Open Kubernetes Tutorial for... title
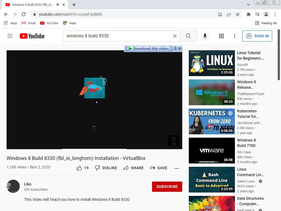The height and width of the screenshot is (211, 281). click(x=248, y=114)
